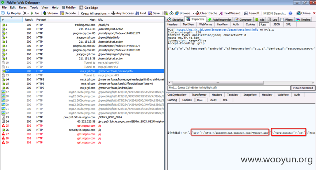Image resolution: width=316 pixels, height=170 pixels.
Task: Clear Cache from the toolbar
Action: point(206,13)
